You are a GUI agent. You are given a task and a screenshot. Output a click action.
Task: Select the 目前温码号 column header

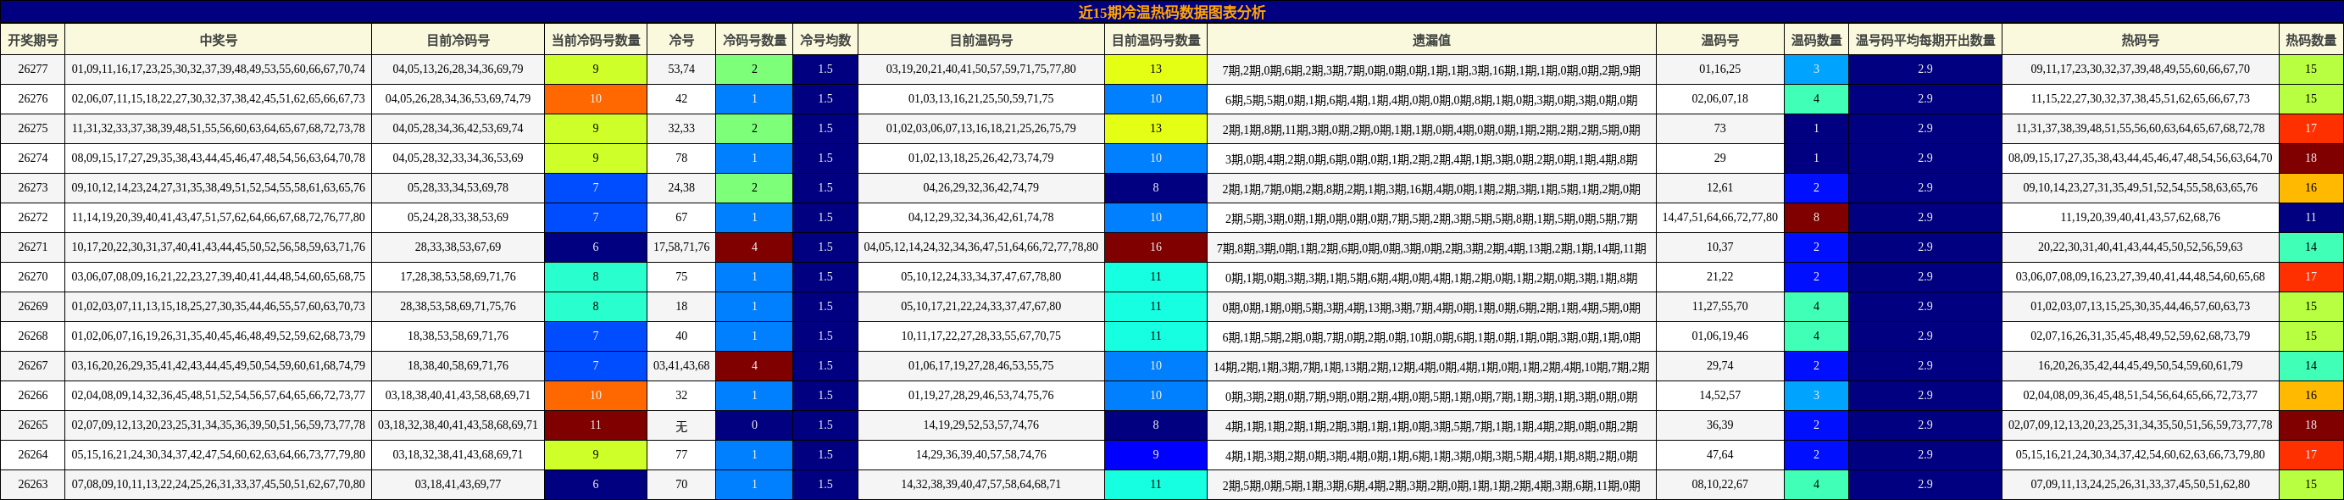point(981,40)
